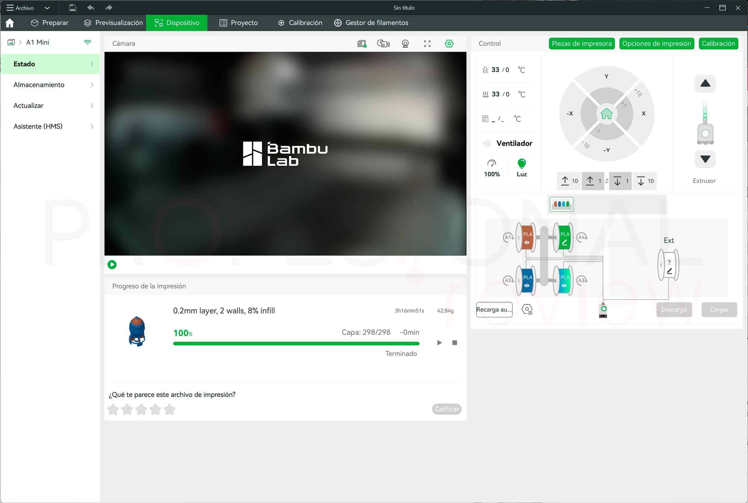The width and height of the screenshot is (748, 503).
Task: Click the X direction on the movement pad
Action: (644, 114)
